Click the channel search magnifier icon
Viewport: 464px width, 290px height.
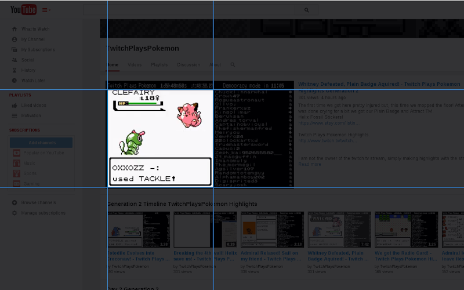233,65
